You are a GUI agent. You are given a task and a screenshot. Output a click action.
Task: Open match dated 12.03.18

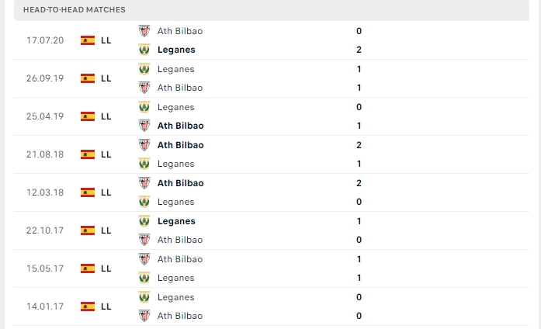click(44, 192)
